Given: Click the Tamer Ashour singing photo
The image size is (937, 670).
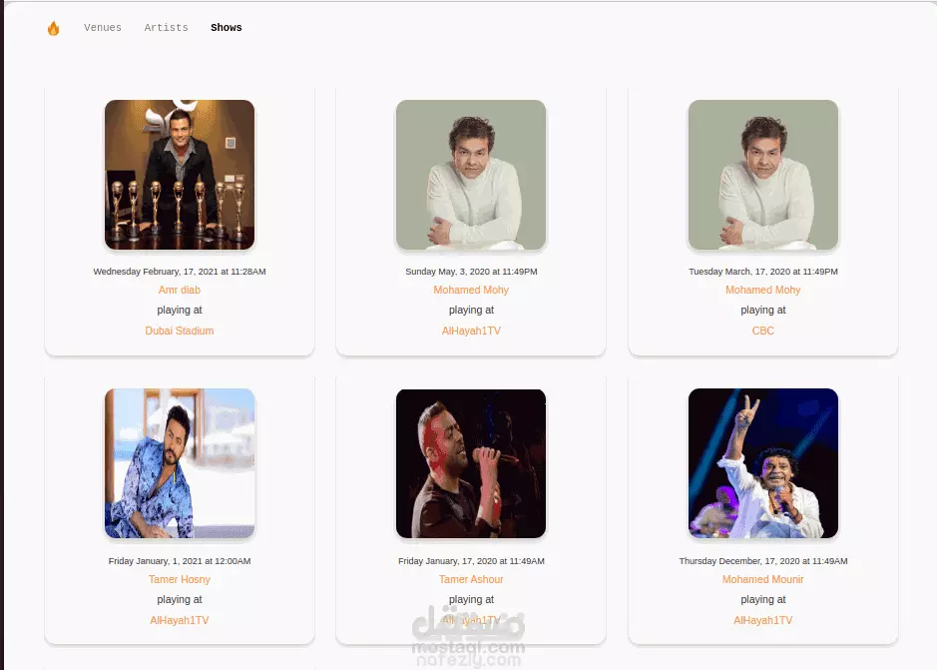Looking at the screenshot, I should pos(471,463).
